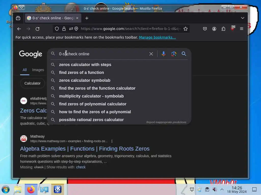Pick multiplicity calculator - symbolab suggestion
261x195 pixels.
click(x=119, y=96)
